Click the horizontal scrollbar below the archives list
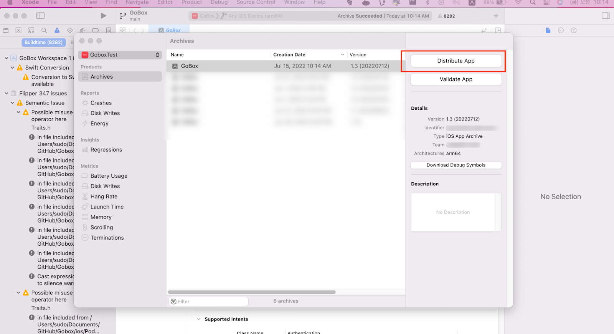This screenshot has width=614, height=334. pyautogui.click(x=252, y=292)
